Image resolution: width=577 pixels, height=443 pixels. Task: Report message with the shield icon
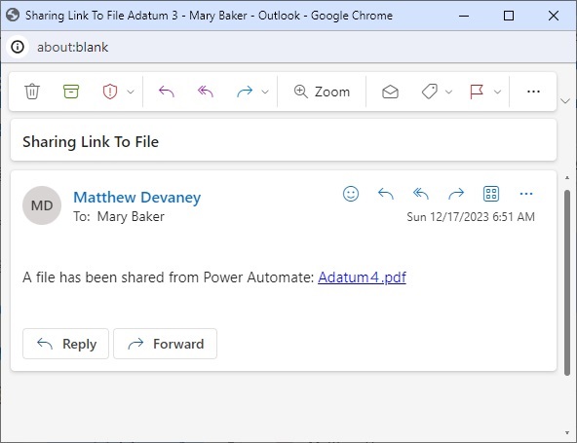click(x=110, y=92)
